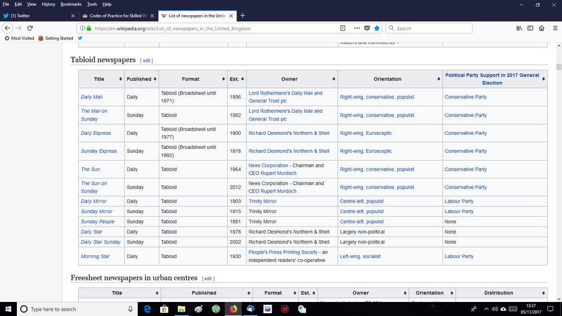Open File Explorer from taskbar
Image resolution: width=562 pixels, height=316 pixels.
(x=181, y=309)
